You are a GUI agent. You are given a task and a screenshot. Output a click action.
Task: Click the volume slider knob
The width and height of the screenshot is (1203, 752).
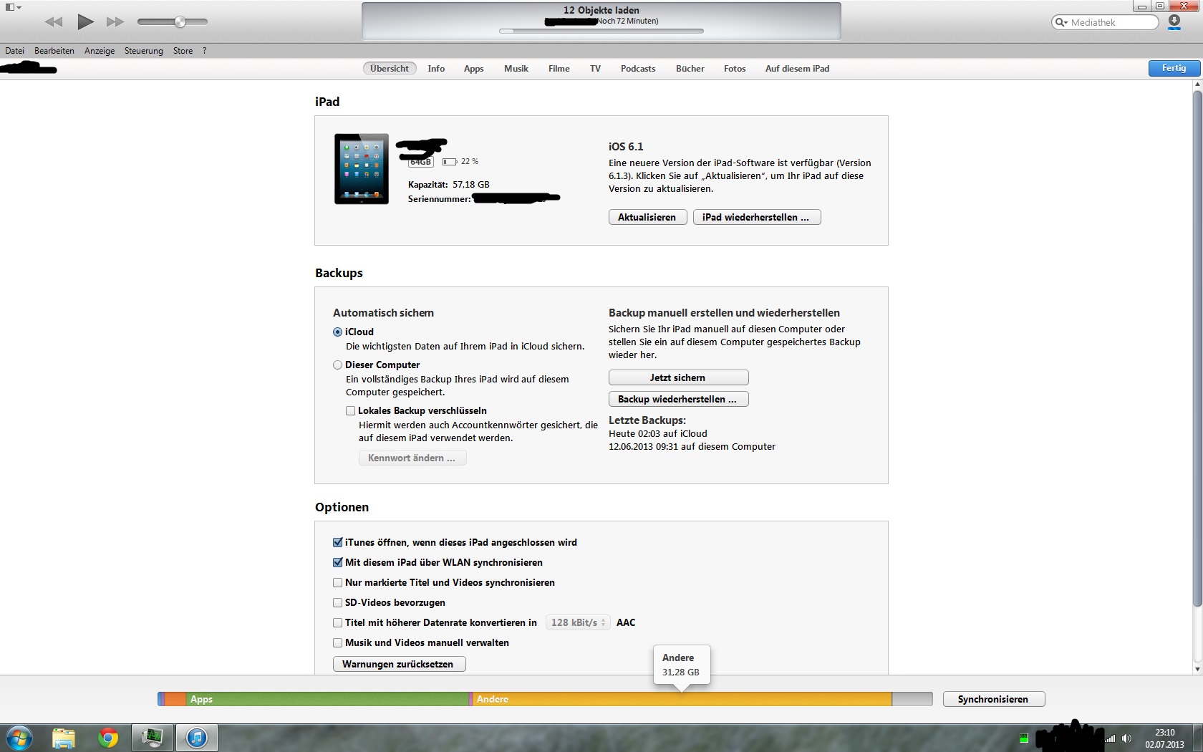[180, 21]
